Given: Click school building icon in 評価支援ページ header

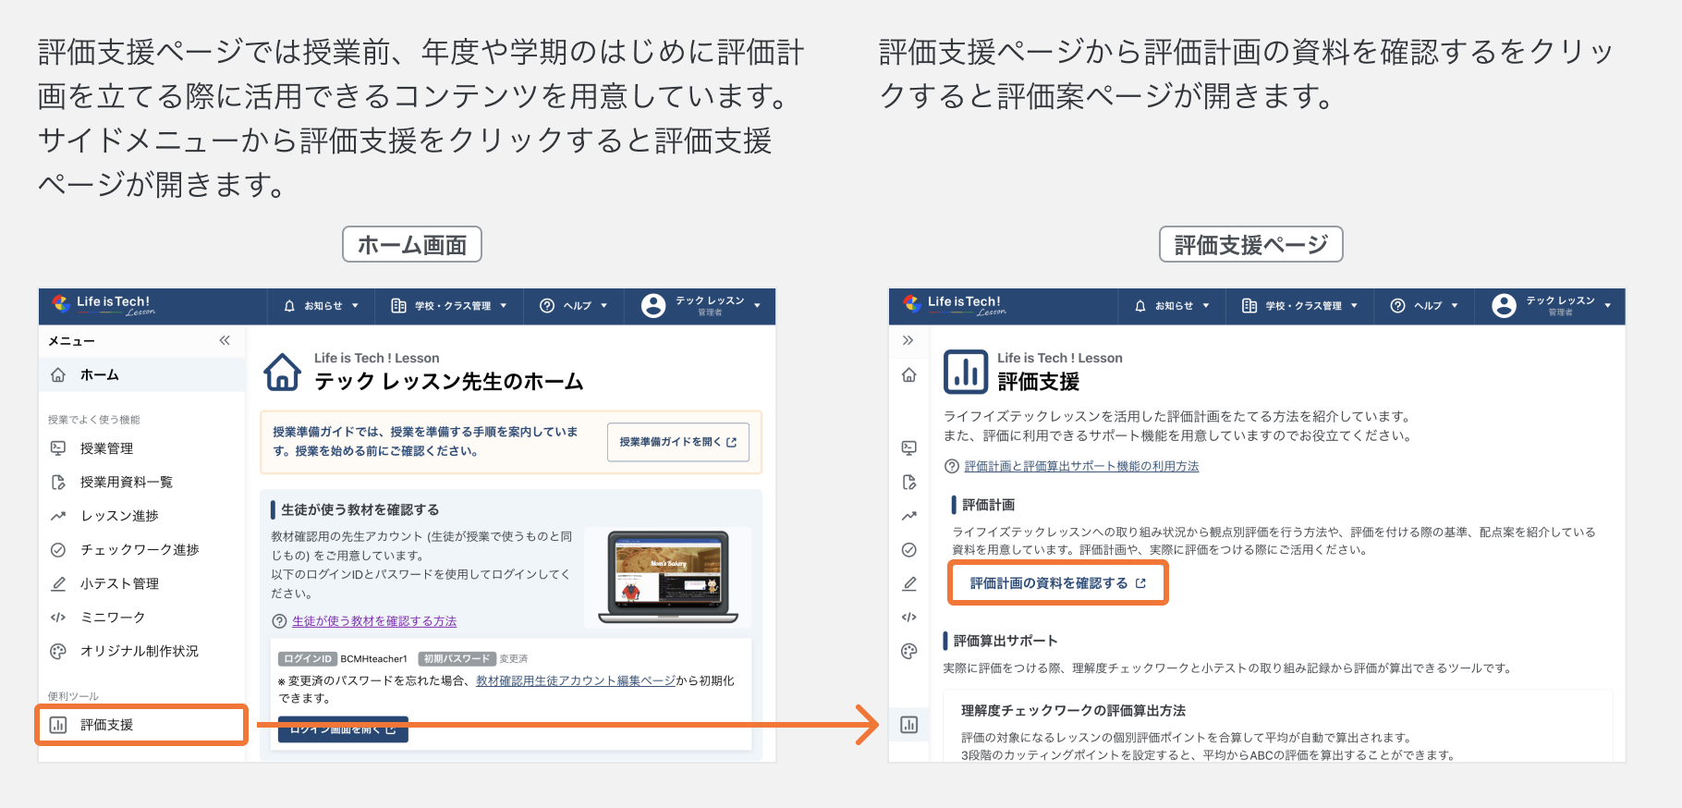Looking at the screenshot, I should click(1249, 306).
